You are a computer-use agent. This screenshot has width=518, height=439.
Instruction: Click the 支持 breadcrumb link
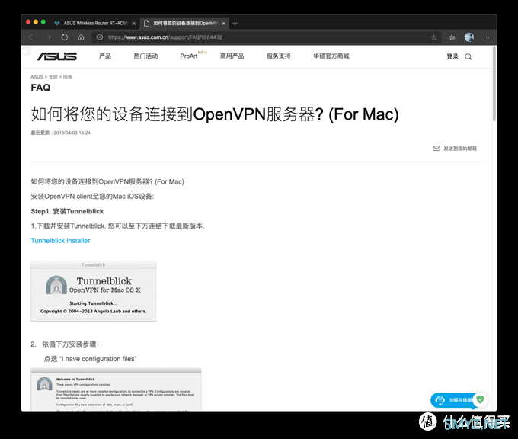point(53,77)
